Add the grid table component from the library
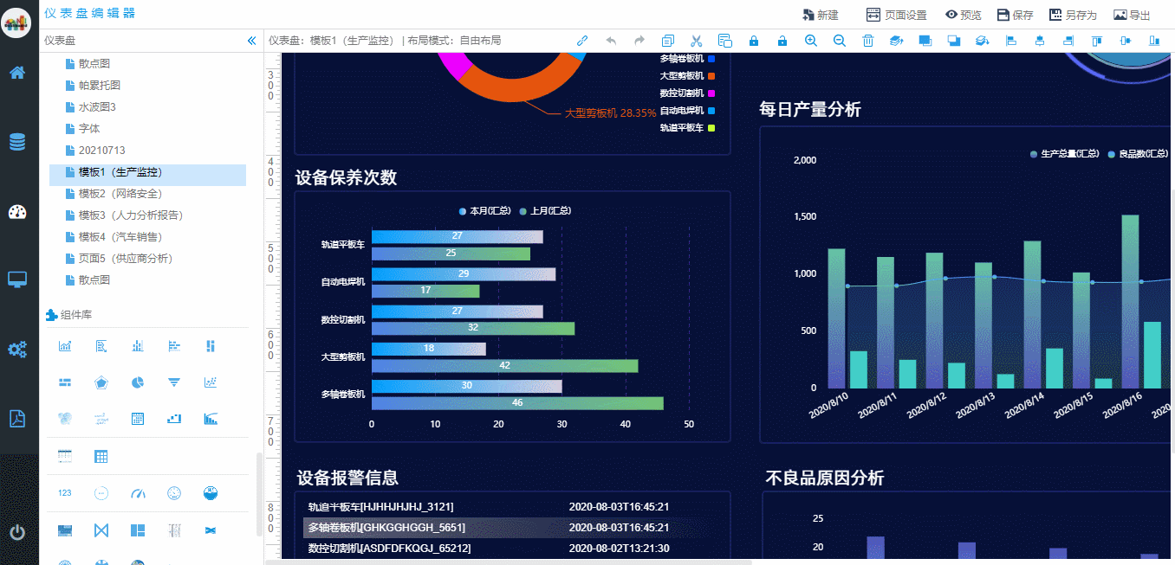Viewport: 1175px width, 565px height. point(101,456)
